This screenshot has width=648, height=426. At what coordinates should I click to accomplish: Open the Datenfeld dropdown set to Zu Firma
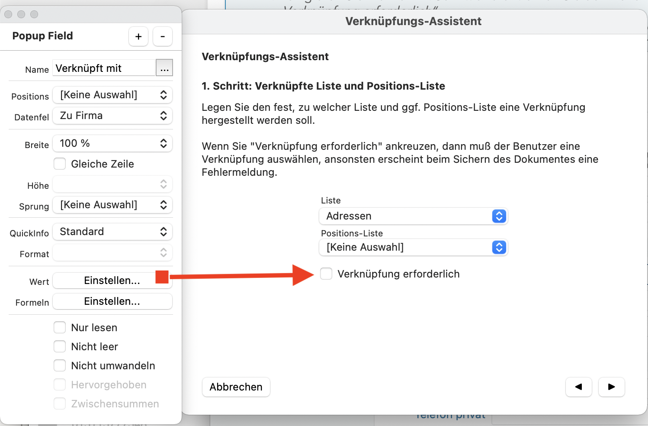click(112, 116)
